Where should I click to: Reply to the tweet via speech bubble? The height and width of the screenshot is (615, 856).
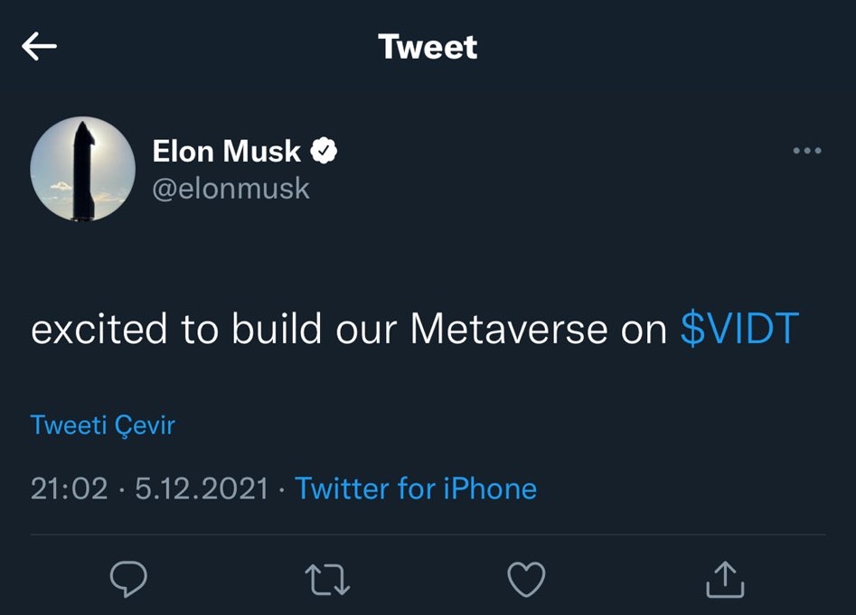pyautogui.click(x=128, y=579)
